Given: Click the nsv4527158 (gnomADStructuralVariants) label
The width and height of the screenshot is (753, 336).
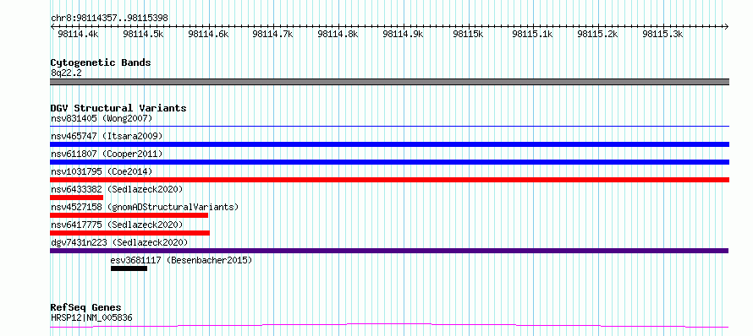Looking at the screenshot, I should pyautogui.click(x=145, y=207).
